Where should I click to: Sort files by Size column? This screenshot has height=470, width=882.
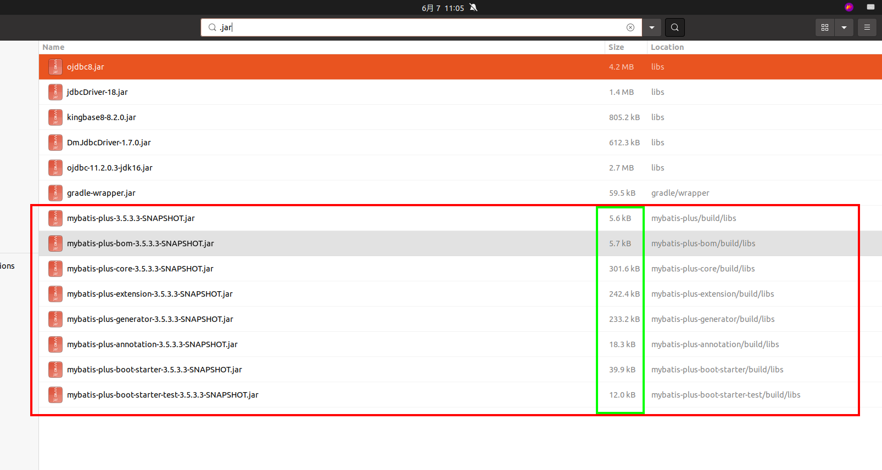(x=616, y=47)
